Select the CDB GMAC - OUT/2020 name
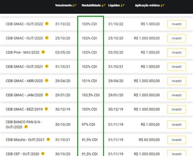The height and width of the screenshot is (156, 193). point(24,38)
